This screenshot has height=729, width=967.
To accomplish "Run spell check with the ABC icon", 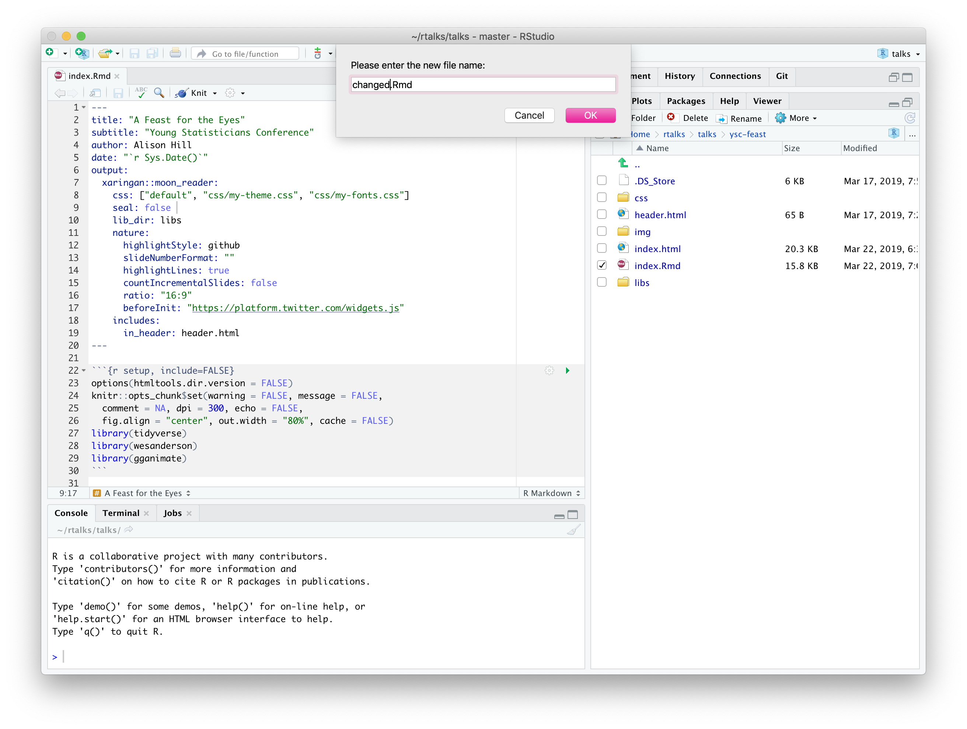I will click(141, 93).
